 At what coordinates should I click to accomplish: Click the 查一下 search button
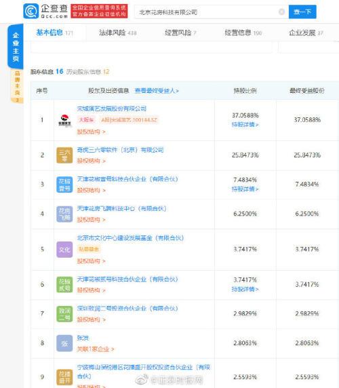click(302, 12)
